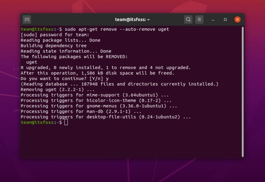265x182 pixels.
Task: Click the '0 upgraded, 0 newly installed' line
Action: [106, 68]
